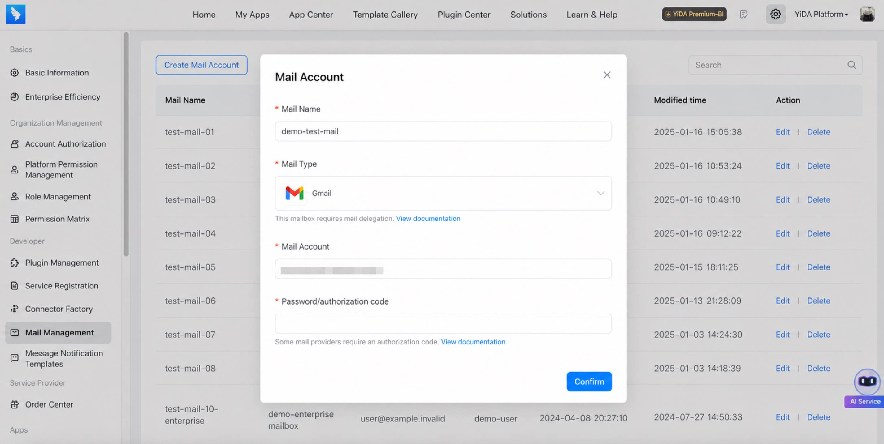The height and width of the screenshot is (444, 884).
Task: Click the YiDA Premium-BI badge
Action: point(694,15)
